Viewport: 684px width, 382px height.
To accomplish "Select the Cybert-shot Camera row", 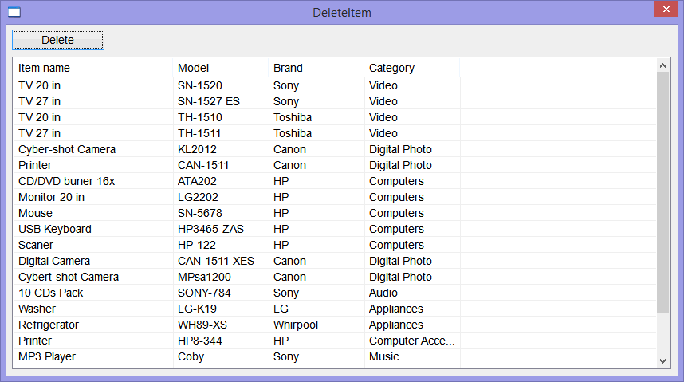I will tap(335, 277).
